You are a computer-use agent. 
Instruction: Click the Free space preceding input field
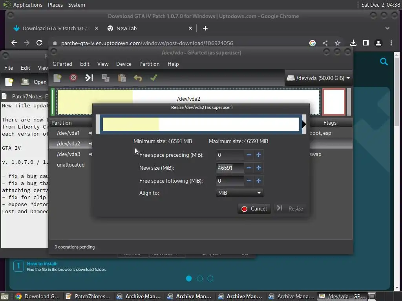pos(230,155)
